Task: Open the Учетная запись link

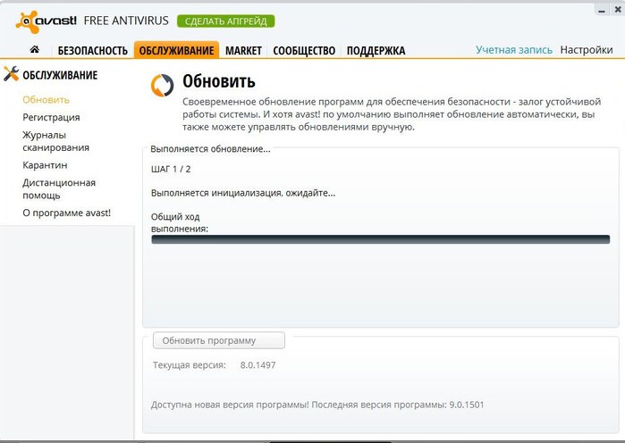Action: (x=514, y=50)
